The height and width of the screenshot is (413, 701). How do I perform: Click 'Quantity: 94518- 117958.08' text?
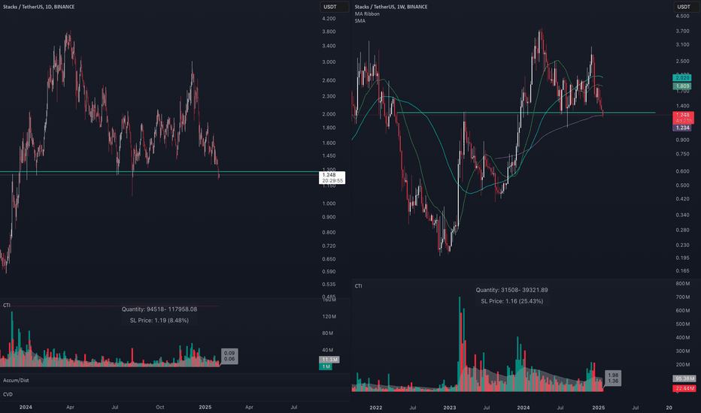coord(159,309)
